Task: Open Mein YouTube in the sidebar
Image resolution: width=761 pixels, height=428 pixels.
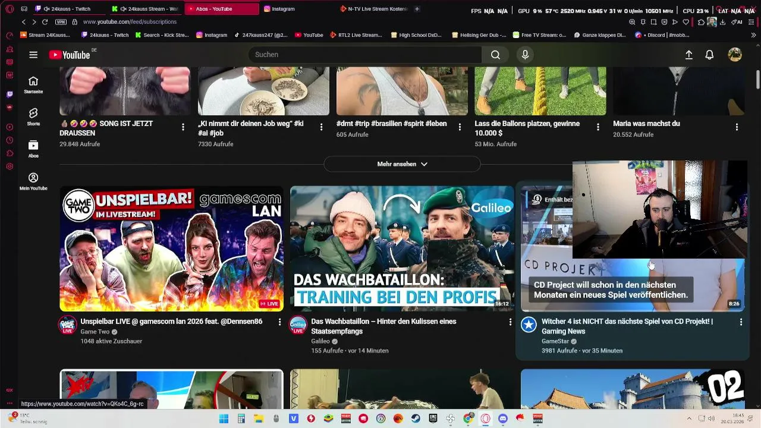Action: pos(33,181)
